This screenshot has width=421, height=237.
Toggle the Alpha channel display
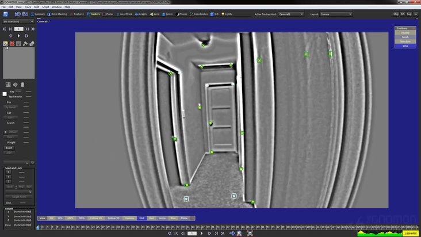pos(184,219)
